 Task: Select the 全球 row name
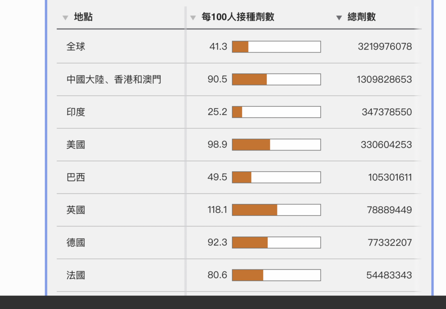click(x=76, y=46)
